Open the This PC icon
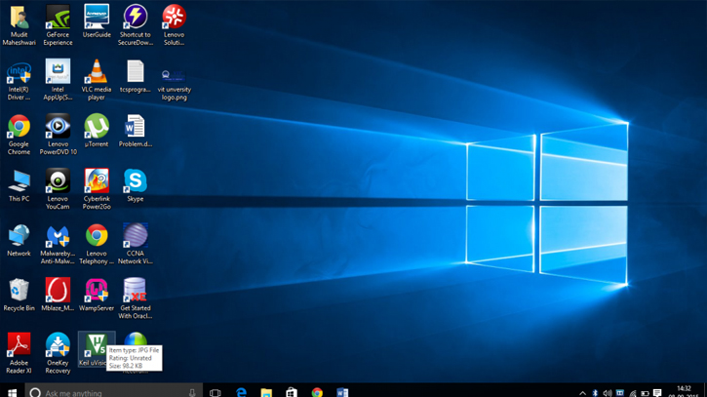Viewport: 707px width, 397px height. click(19, 181)
